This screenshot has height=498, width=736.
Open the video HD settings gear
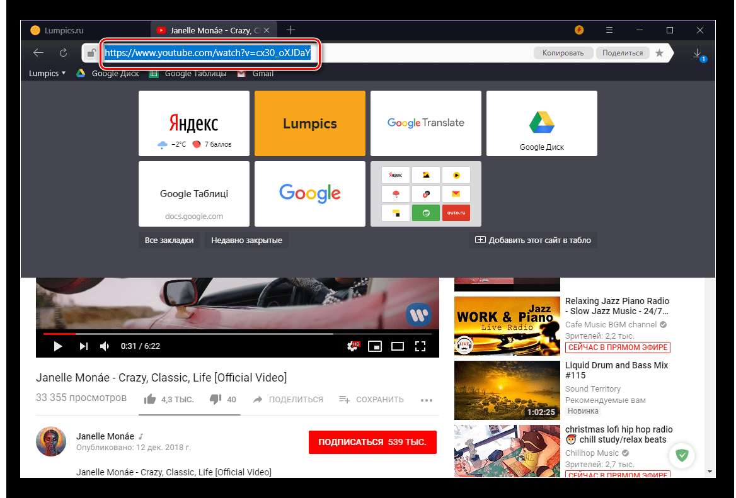352,346
